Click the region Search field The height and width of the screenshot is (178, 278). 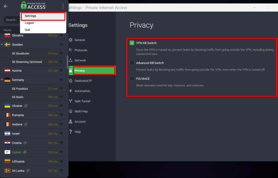tap(12, 20)
